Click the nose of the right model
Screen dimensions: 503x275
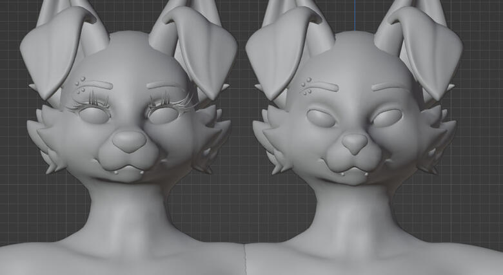tap(354, 143)
